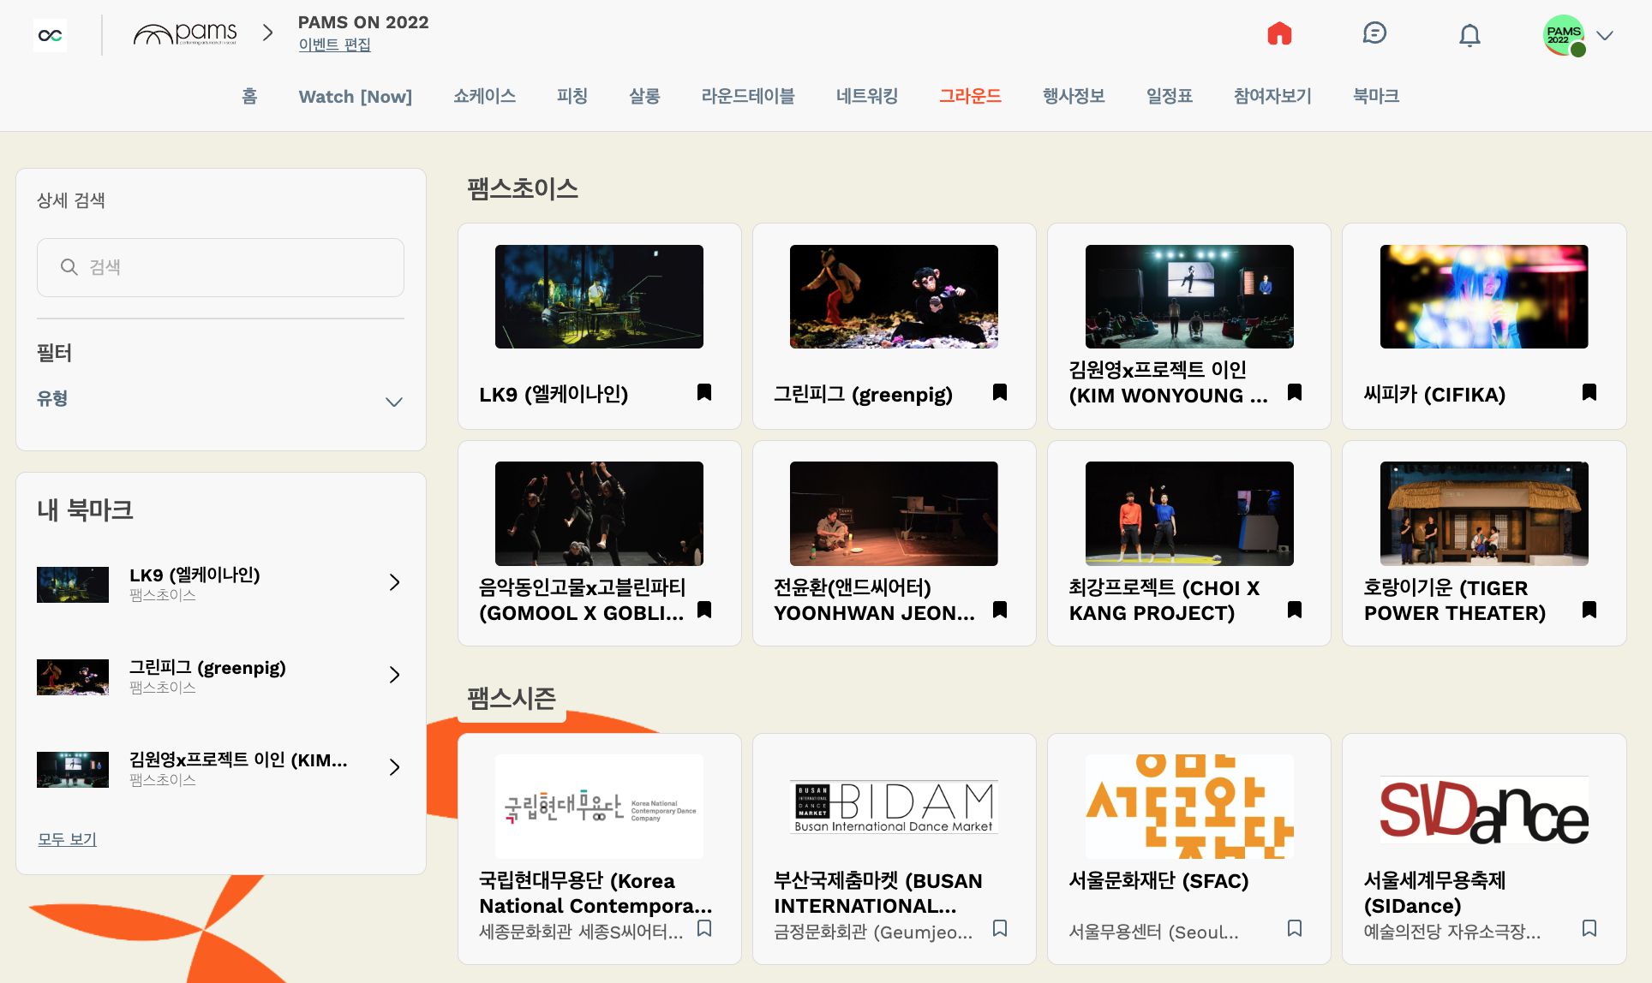Go to the red home icon
This screenshot has width=1652, height=983.
(x=1279, y=34)
